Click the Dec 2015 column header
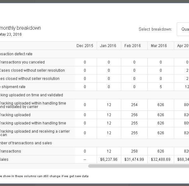Viewport: 189px width, 186px height. coord(85,46)
